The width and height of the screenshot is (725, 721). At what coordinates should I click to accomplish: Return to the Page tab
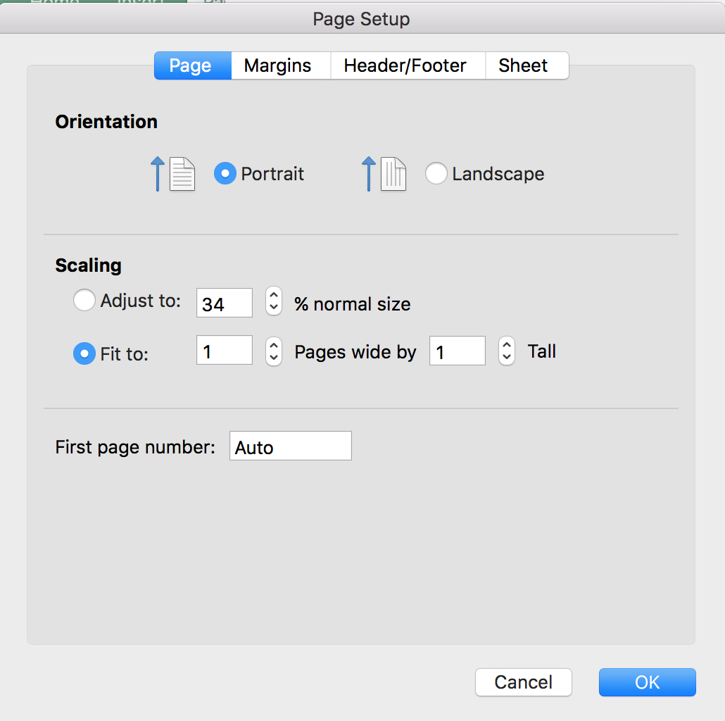point(191,65)
